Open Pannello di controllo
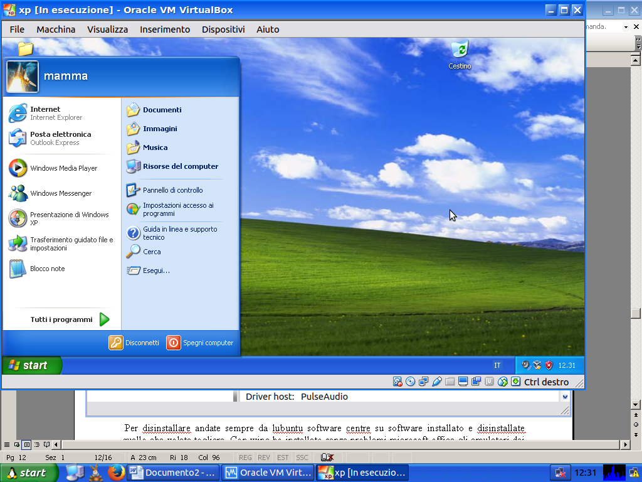 (x=172, y=190)
